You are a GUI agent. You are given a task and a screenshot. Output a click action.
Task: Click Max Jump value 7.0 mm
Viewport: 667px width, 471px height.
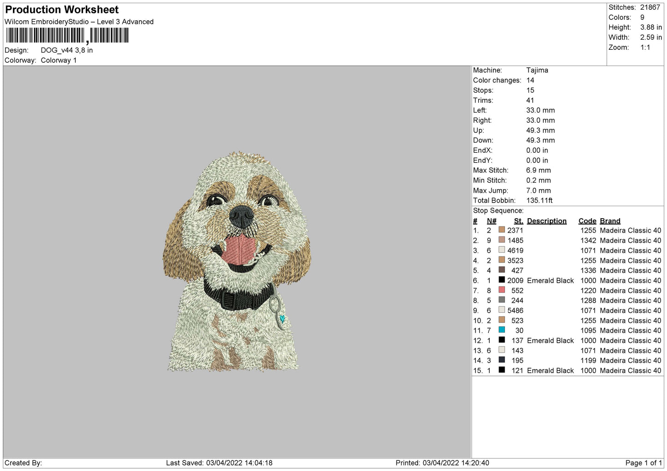point(539,191)
